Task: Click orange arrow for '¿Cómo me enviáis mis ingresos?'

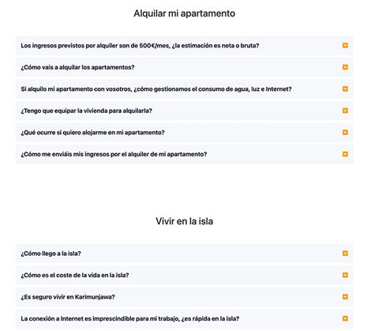Action: pyautogui.click(x=345, y=154)
